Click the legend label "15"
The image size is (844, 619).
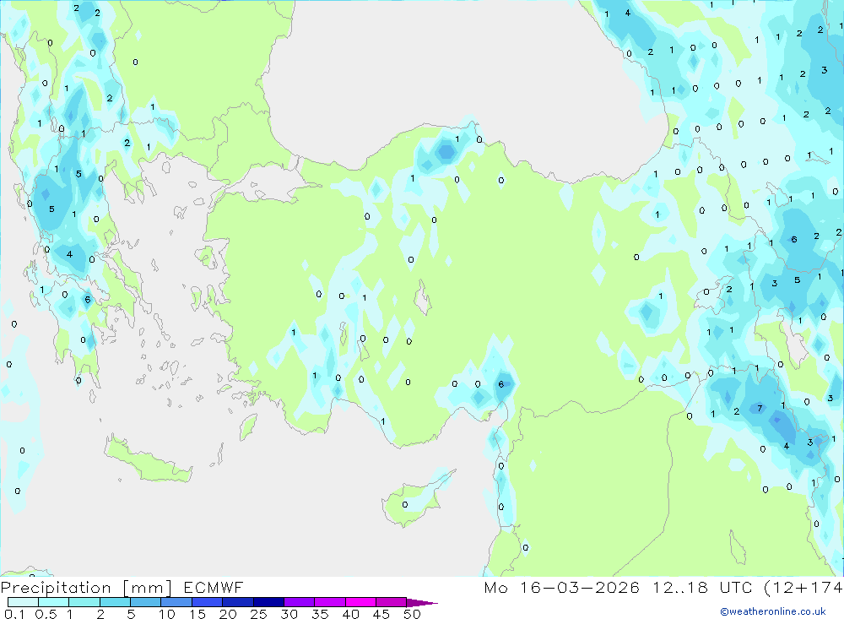click(x=197, y=614)
